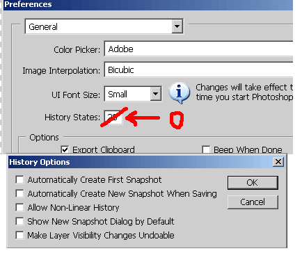The height and width of the screenshot is (260, 302).
Task: Uncheck the Export Clipboard option
Action: [x=65, y=149]
